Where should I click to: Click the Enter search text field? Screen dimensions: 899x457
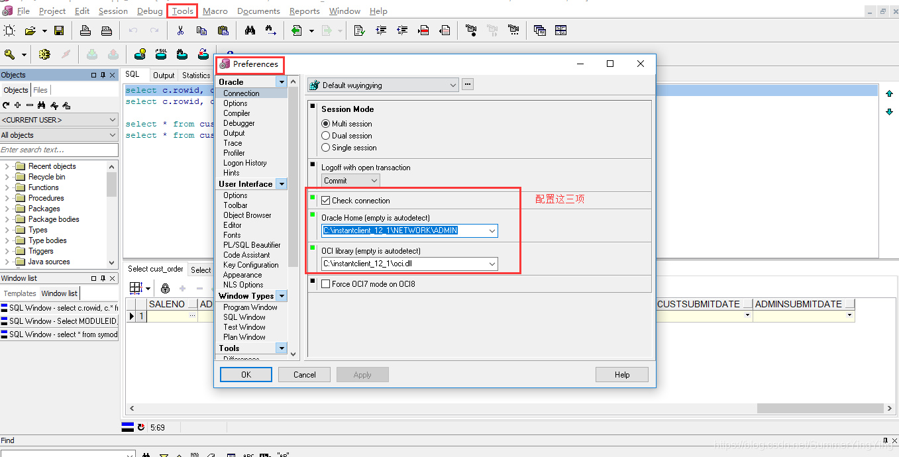click(x=60, y=150)
